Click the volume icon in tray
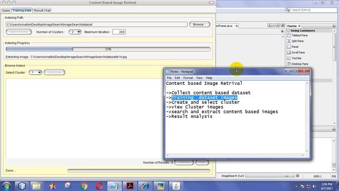The image size is (339, 191). click(314, 186)
